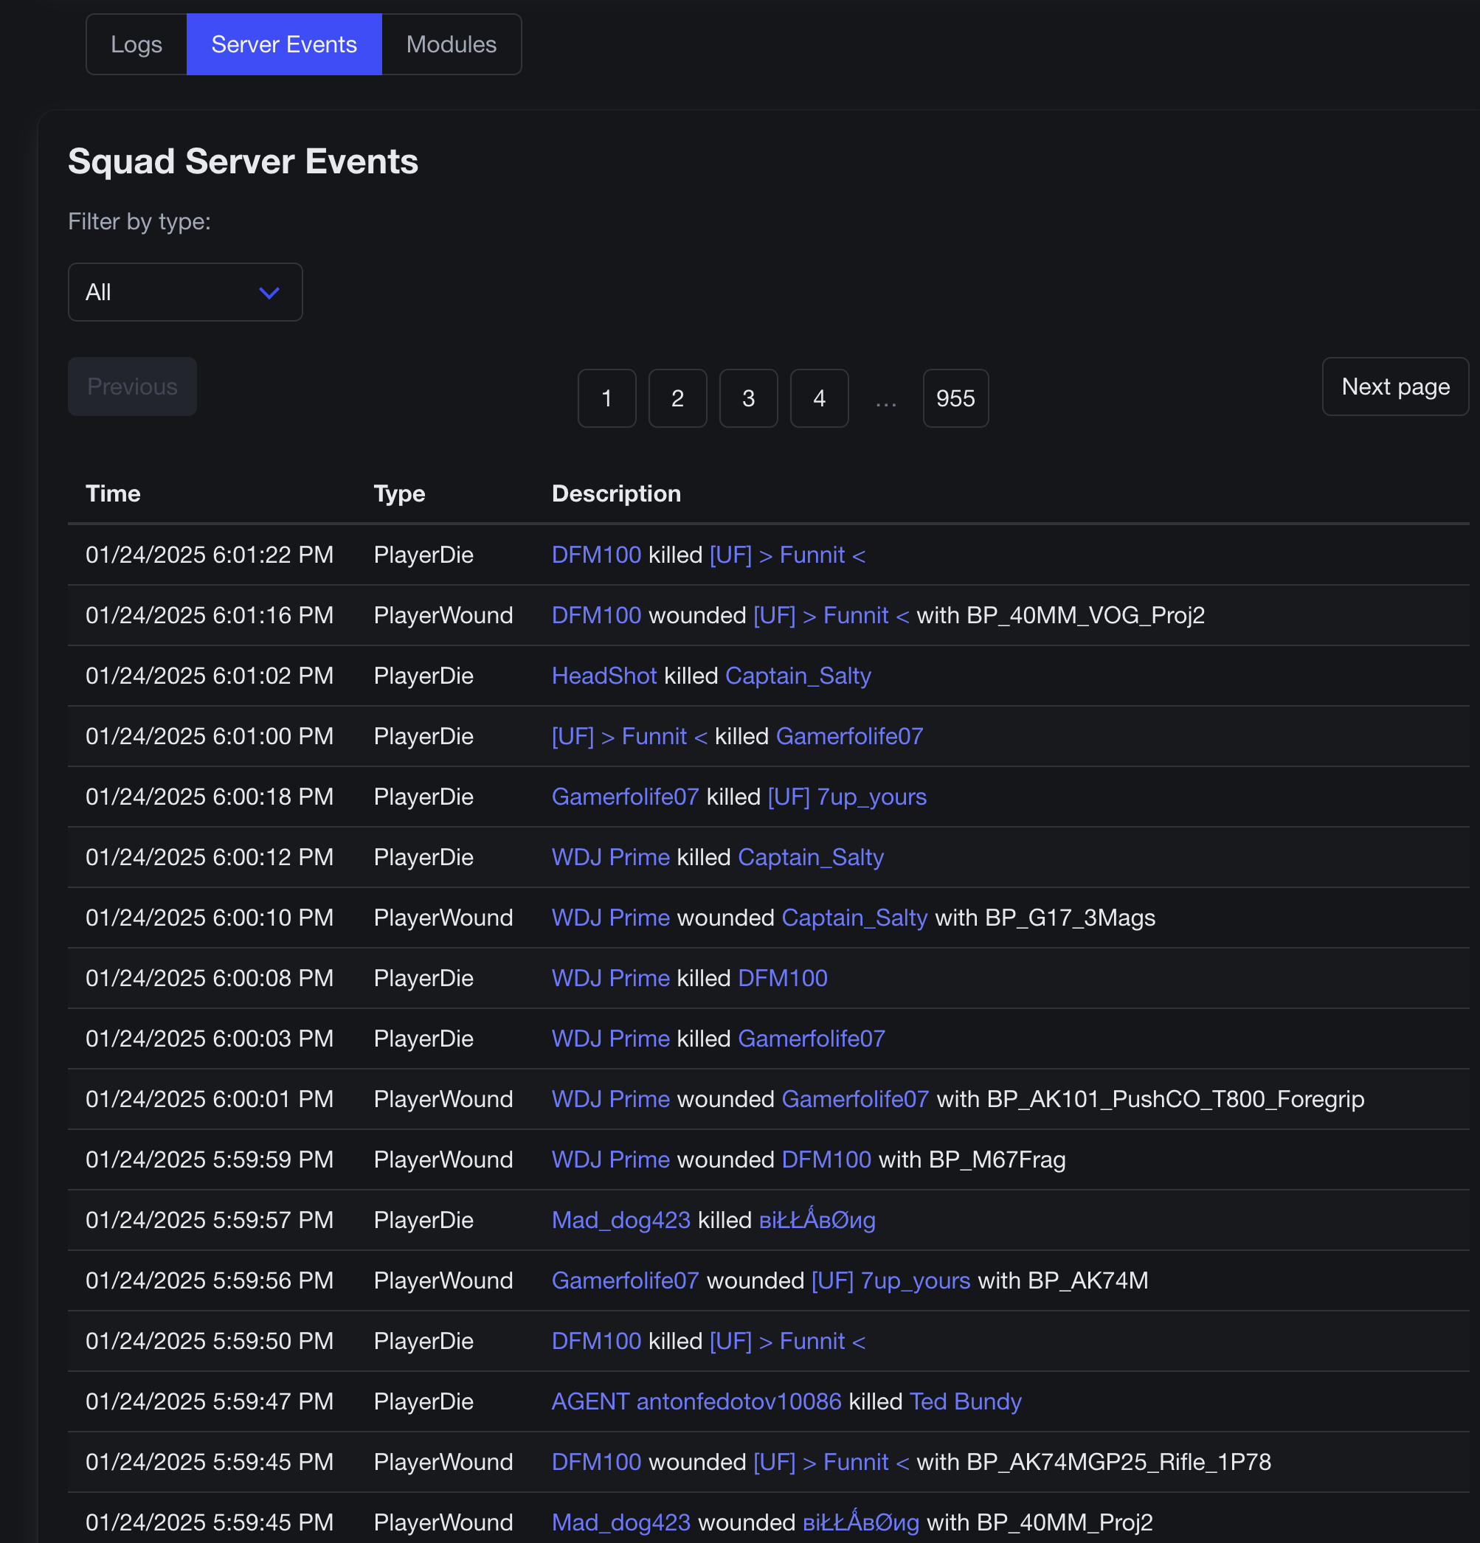
Task: Click Mad_dog423 link in 5:59:57 PM row
Action: 620,1219
